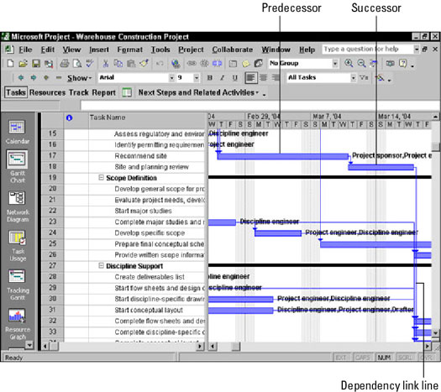Screen dimensions: 441x392
Task: Click the Save icon in the toolbar
Action: pos(36,64)
